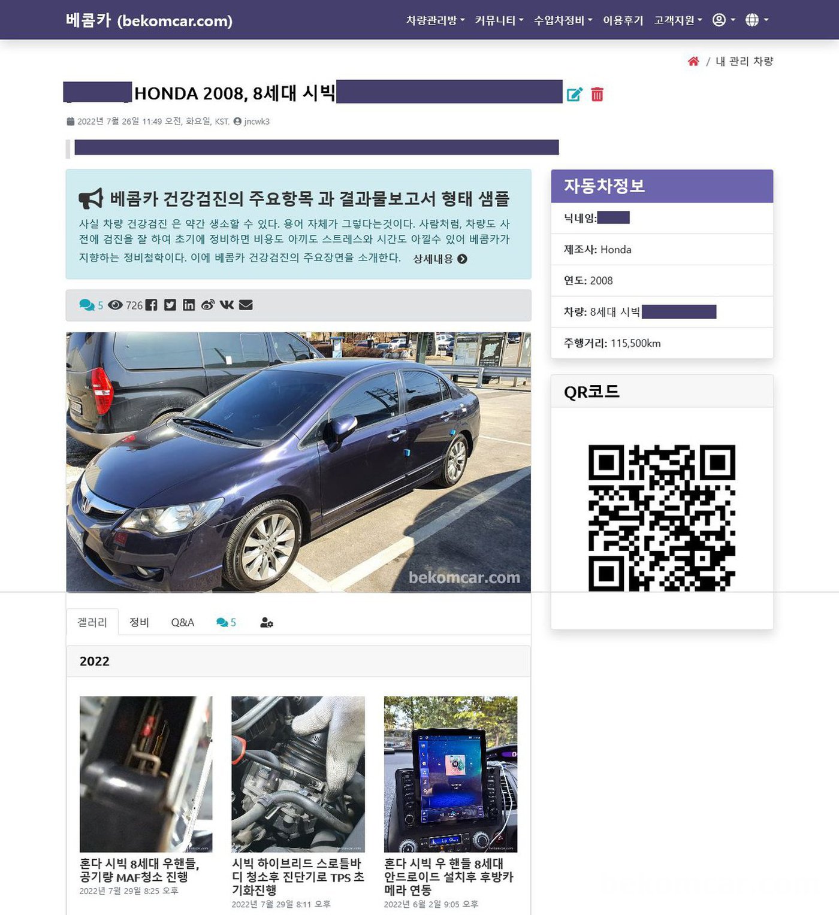Click the red trash delete icon
This screenshot has width=839, height=915.
coord(597,95)
